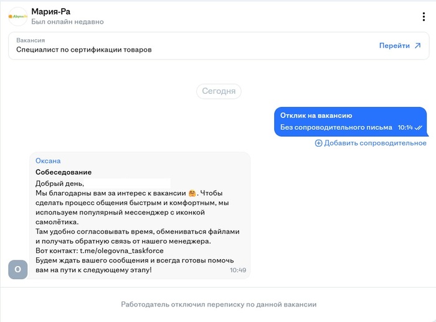Click the 10:14 timestamp in the sent message
436x322 pixels.
(x=405, y=127)
